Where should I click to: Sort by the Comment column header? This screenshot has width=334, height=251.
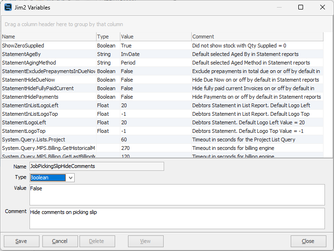(x=257, y=37)
